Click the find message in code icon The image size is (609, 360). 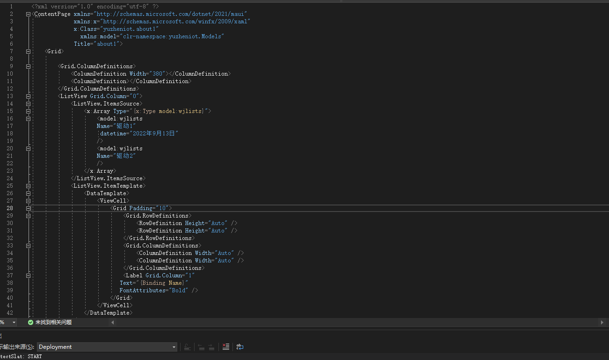[187, 347]
